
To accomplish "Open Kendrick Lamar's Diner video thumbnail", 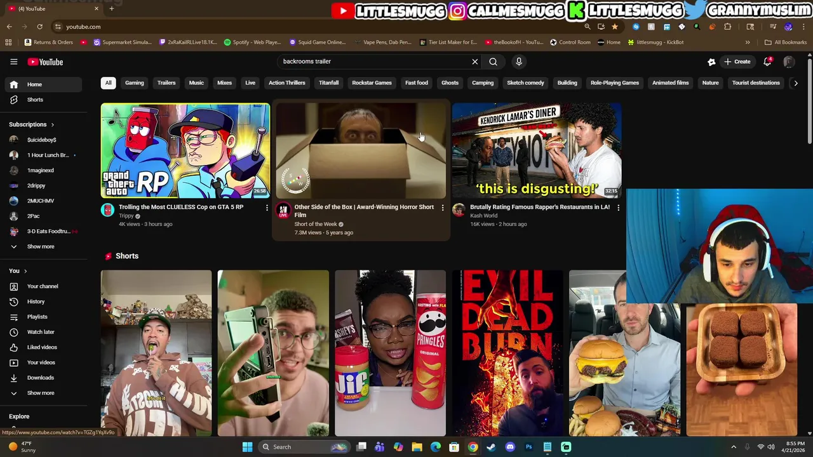I will tap(537, 150).
